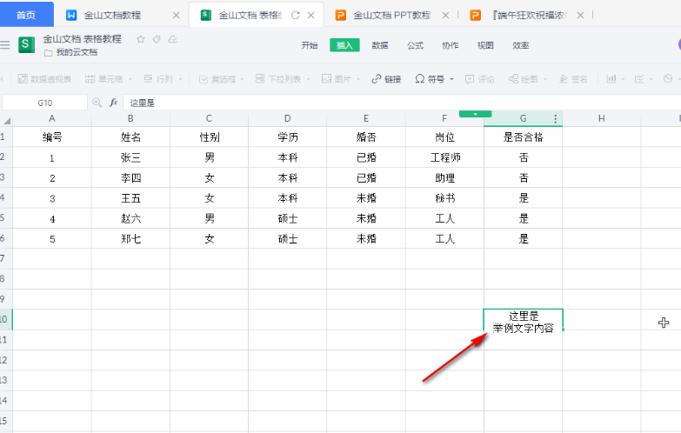The width and height of the screenshot is (681, 433).
Task: Open the 协作 menu
Action: coord(450,45)
